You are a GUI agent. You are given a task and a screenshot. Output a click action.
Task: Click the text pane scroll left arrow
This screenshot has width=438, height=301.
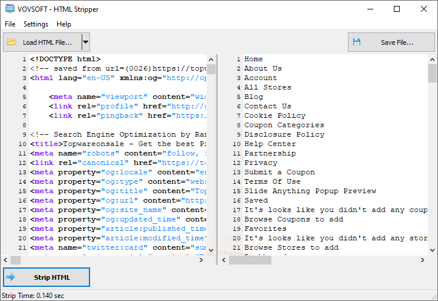224,260
